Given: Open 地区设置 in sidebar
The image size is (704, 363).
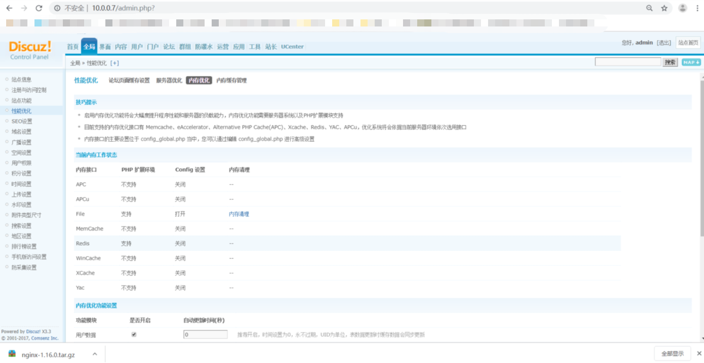Looking at the screenshot, I should (21, 236).
